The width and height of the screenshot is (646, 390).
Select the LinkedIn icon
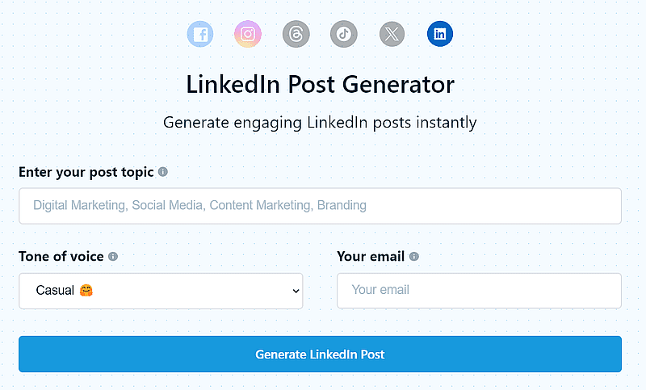(x=440, y=34)
